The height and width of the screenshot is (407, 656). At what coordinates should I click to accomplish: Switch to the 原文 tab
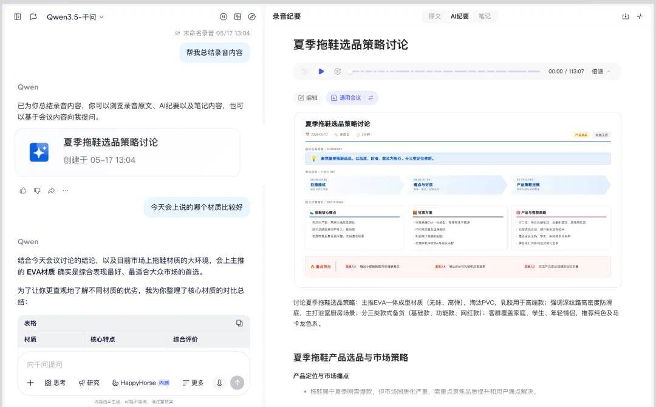(x=435, y=16)
